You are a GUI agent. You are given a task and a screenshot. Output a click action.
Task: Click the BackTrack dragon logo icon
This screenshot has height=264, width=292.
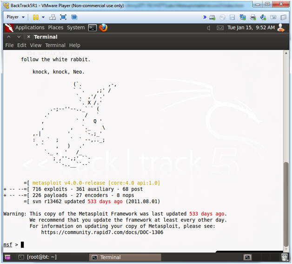[9, 28]
